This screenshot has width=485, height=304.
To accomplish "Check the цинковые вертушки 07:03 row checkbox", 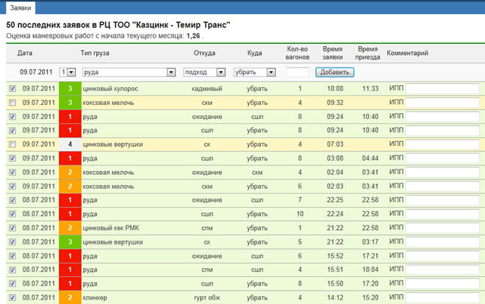I will click(x=12, y=144).
